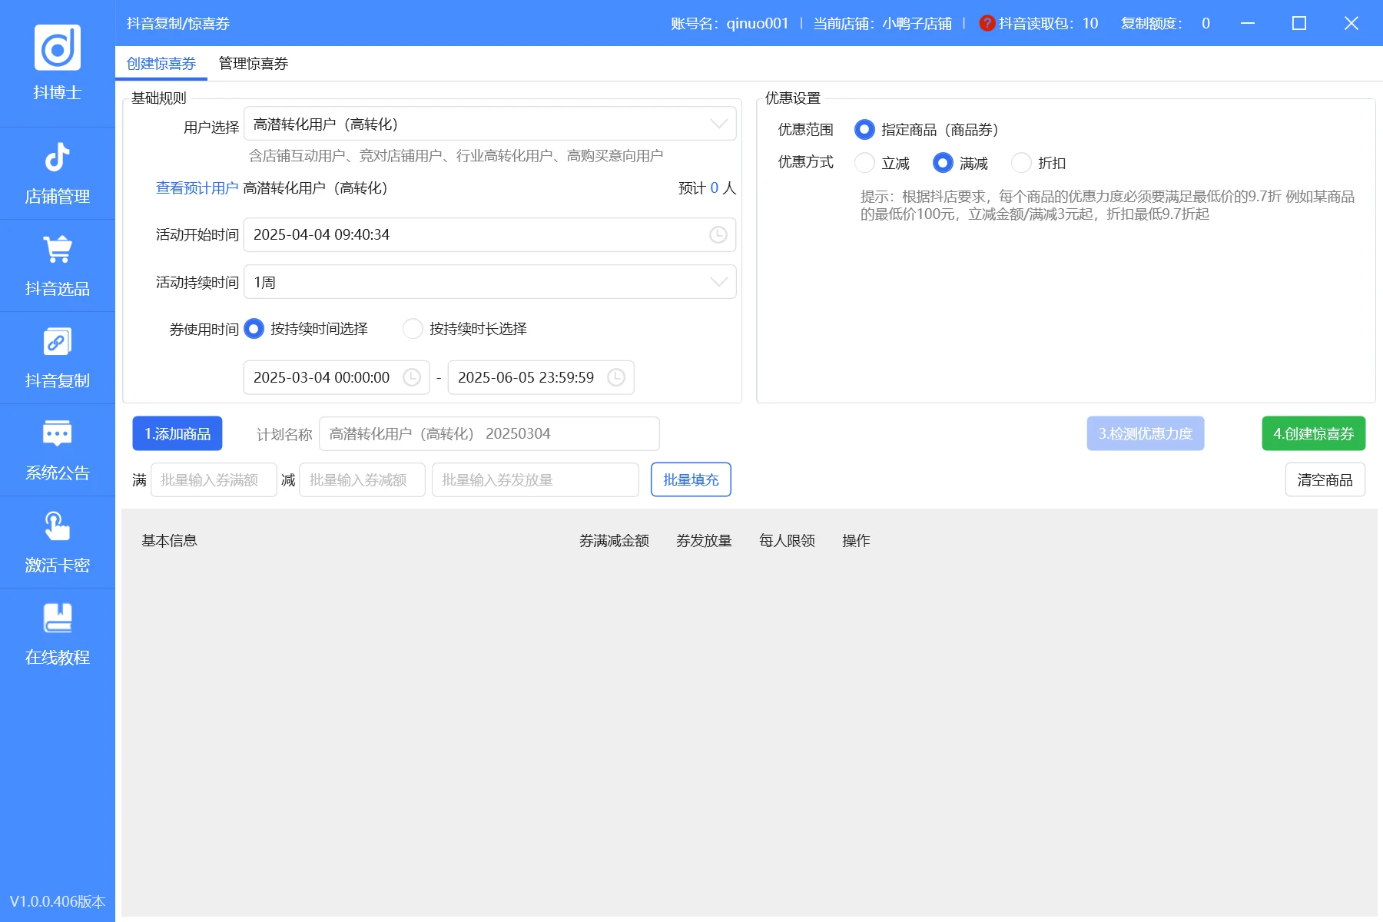This screenshot has width=1383, height=922.
Task: Click the red help icon beside 抖音读取包
Action: (987, 23)
